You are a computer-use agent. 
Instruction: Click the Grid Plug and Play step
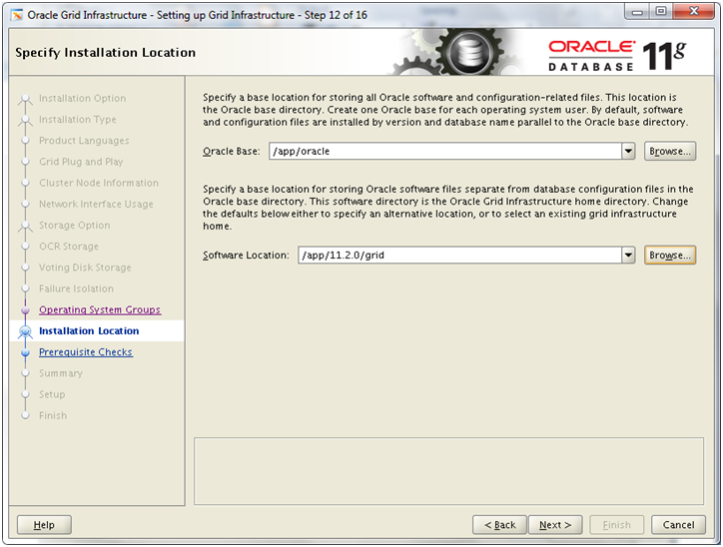coord(81,162)
